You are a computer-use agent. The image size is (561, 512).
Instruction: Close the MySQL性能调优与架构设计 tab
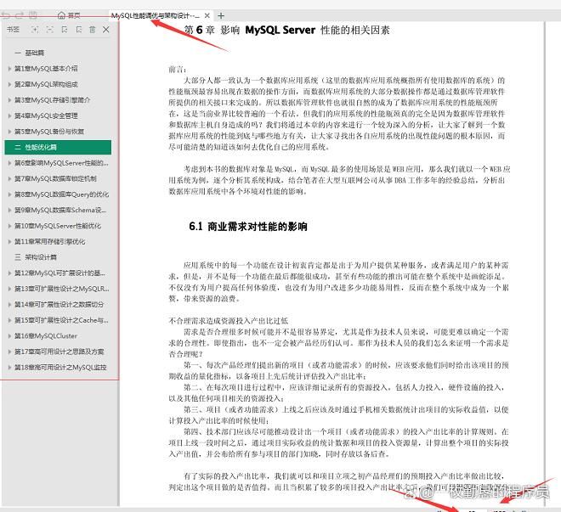coord(207,16)
